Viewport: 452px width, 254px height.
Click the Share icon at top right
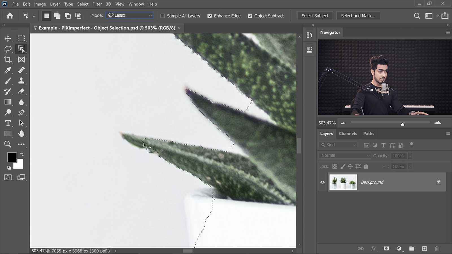tap(445, 16)
